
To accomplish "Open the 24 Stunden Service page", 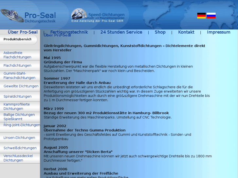I will coord(121,32).
